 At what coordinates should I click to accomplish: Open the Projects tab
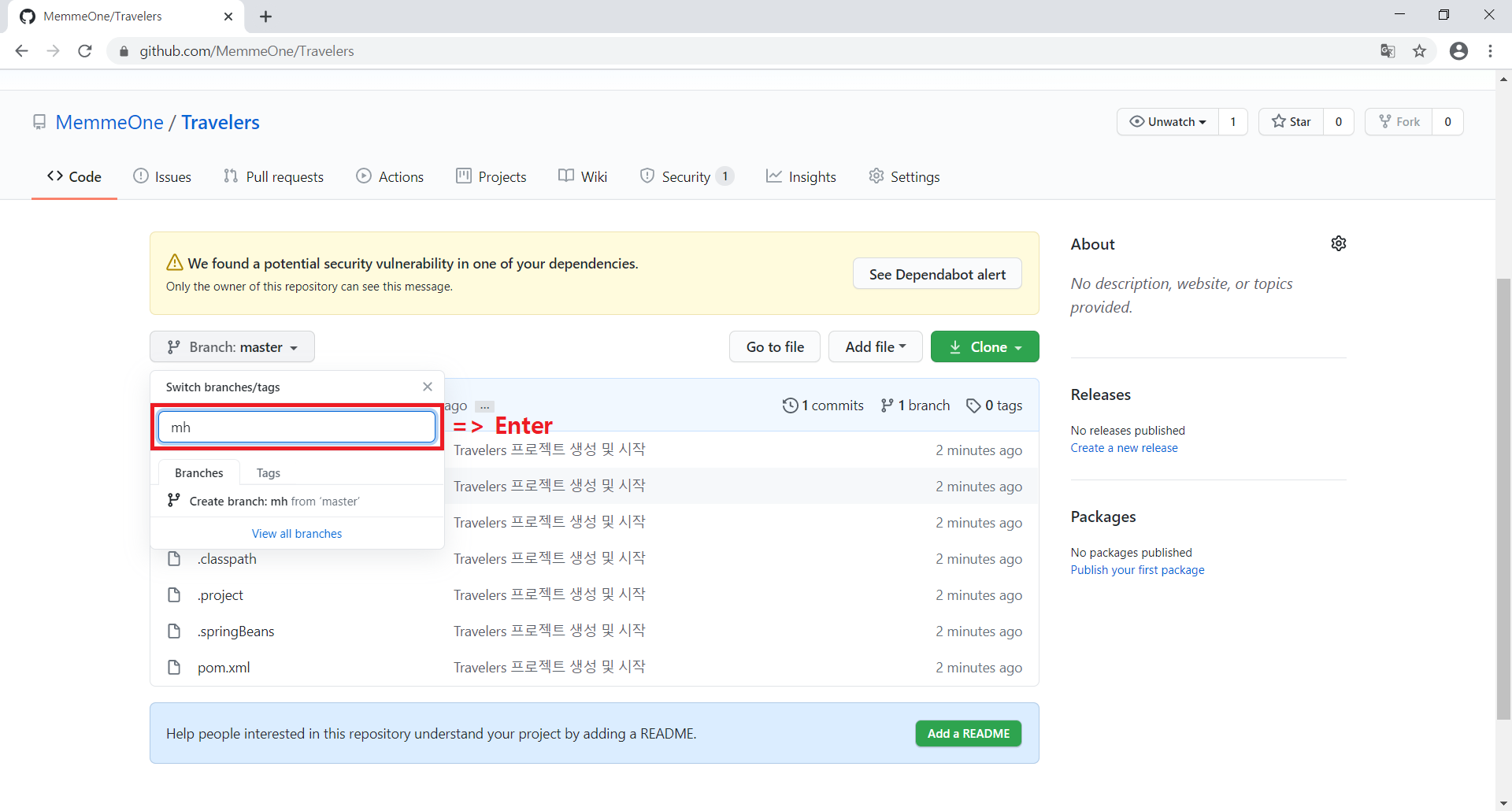(x=491, y=177)
